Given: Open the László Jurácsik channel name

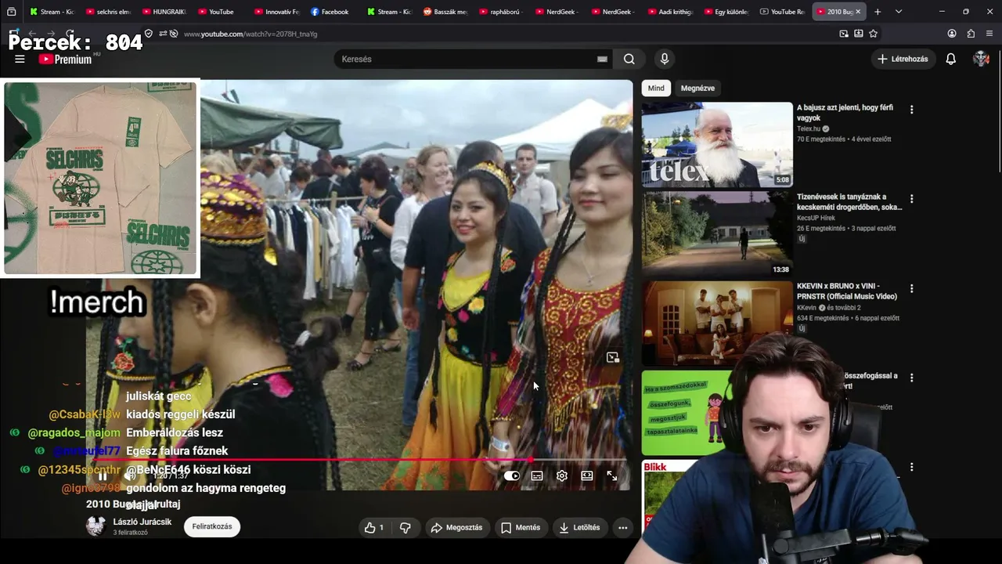Looking at the screenshot, I should point(142,522).
